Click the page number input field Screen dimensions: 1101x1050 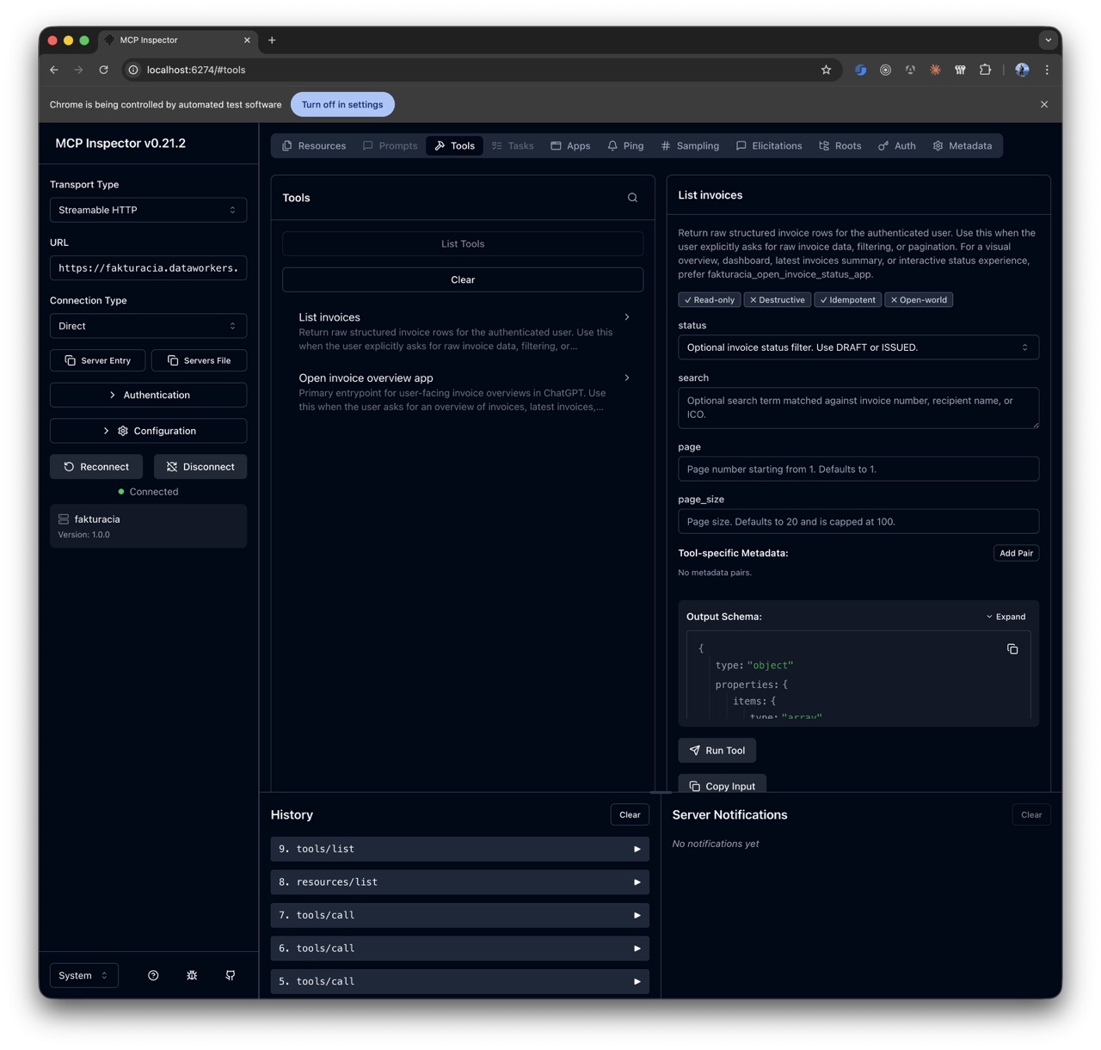(x=858, y=469)
